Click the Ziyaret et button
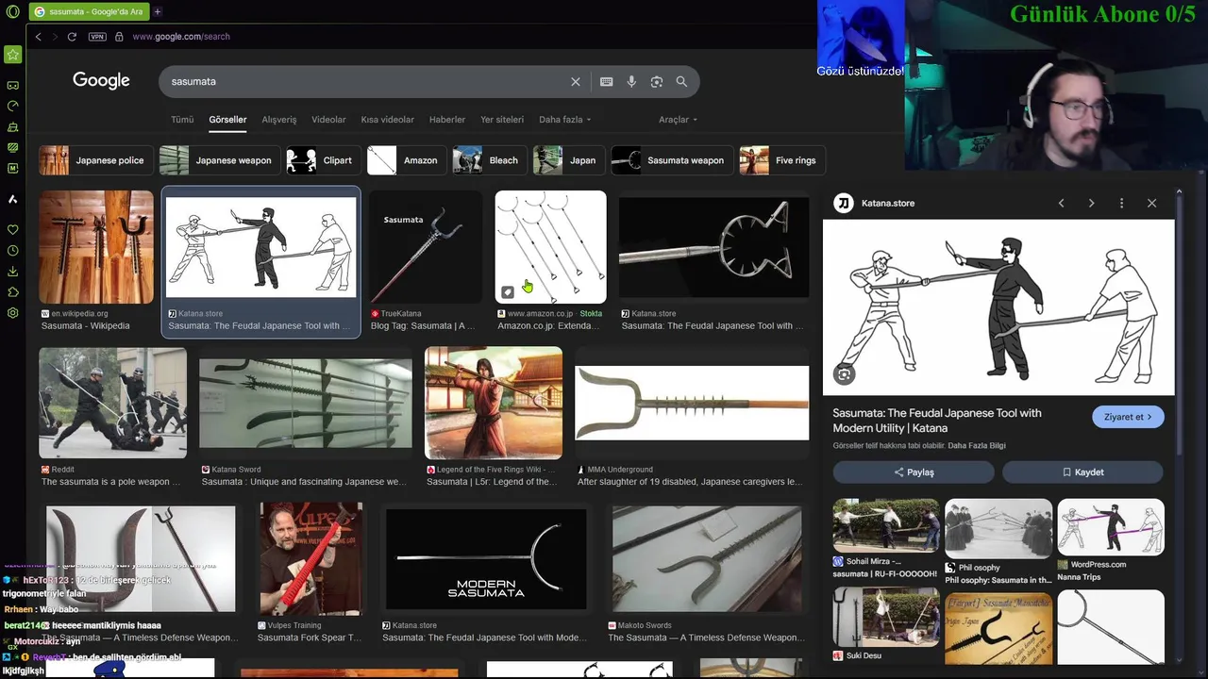 pyautogui.click(x=1128, y=417)
